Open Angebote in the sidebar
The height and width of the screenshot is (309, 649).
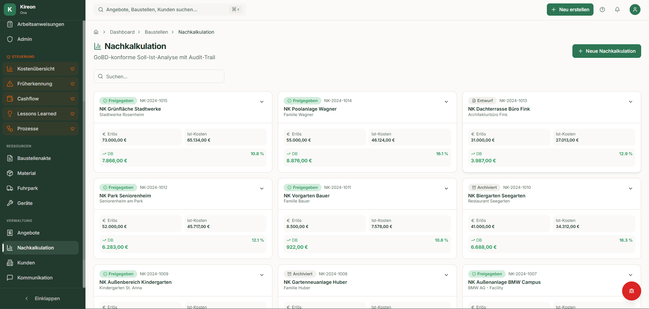point(41,233)
